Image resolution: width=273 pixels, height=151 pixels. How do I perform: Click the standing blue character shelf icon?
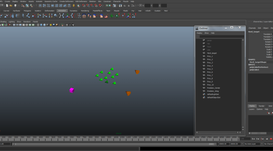(23, 16)
